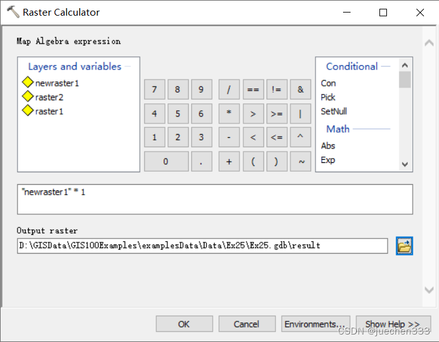Click the OK button

tap(184, 324)
